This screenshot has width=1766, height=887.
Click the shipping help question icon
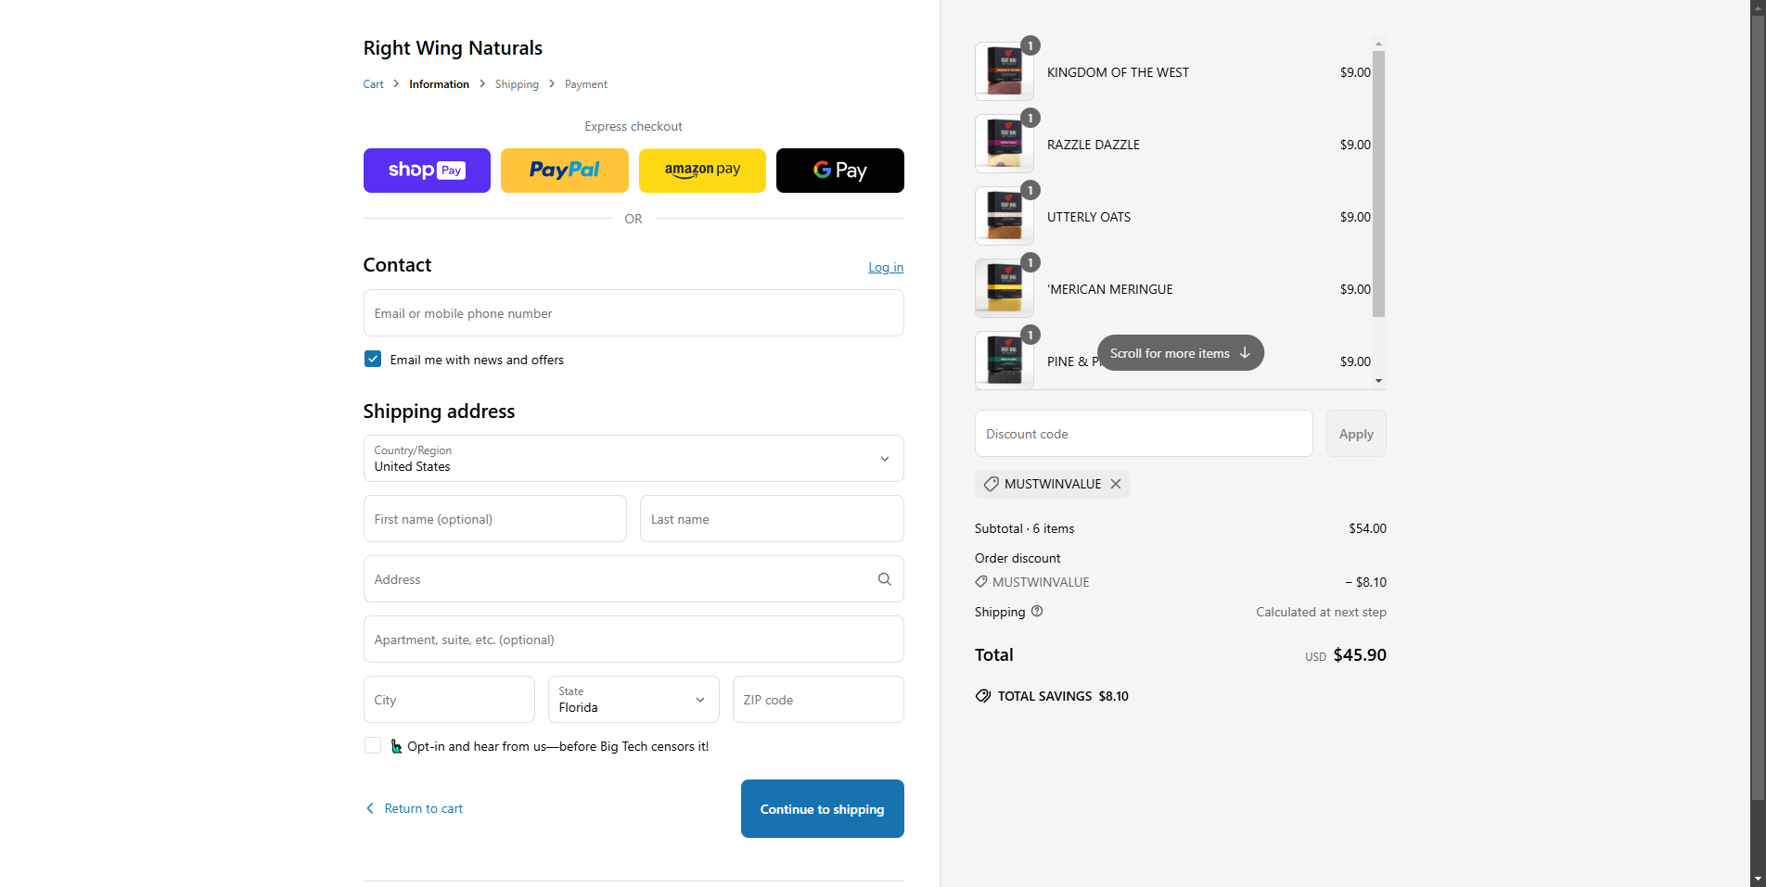(x=1037, y=611)
